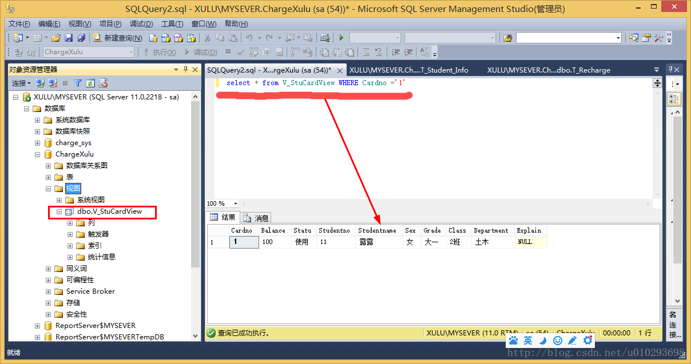Image resolution: width=691 pixels, height=364 pixels.
Task: Collapse the dbo.V_StuCardView node
Action: pos(59,211)
